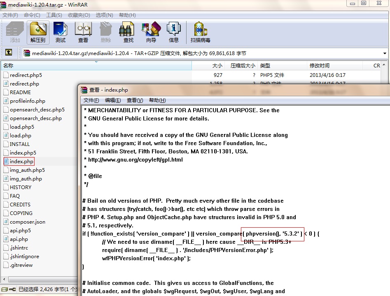This screenshot has width=390, height=296.
Task: Click the composer.json file icon
Action: (x=6, y=222)
